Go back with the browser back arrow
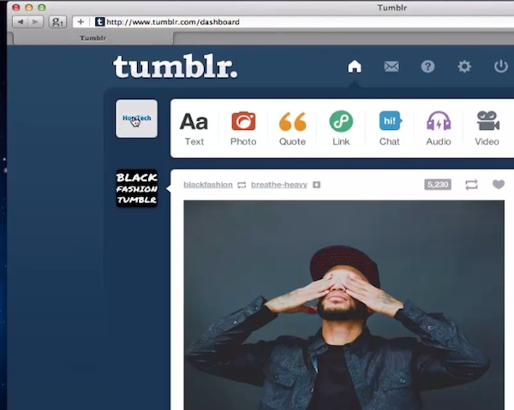This screenshot has width=514, height=410. pyautogui.click(x=21, y=22)
